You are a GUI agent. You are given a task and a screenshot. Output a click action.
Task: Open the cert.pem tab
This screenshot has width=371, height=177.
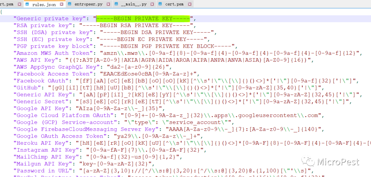pos(174,4)
